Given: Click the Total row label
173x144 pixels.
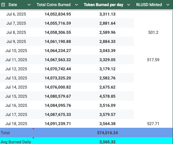Looking at the screenshot, I should [5, 133].
